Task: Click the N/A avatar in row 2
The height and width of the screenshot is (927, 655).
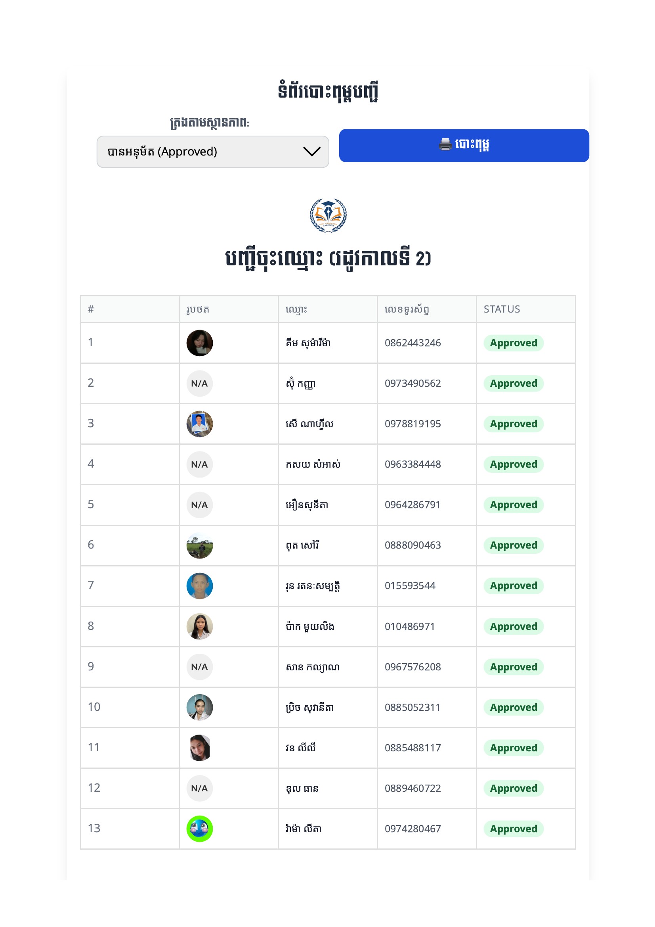Action: click(200, 383)
